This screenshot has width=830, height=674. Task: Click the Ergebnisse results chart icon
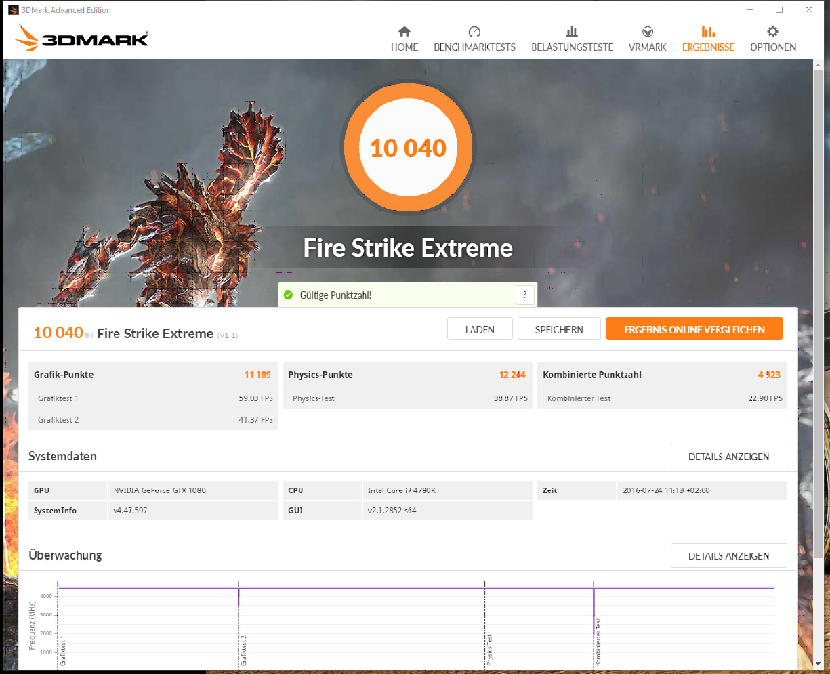click(708, 32)
